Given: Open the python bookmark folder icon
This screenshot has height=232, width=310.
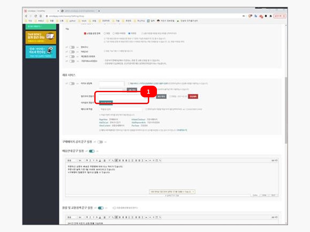Looking at the screenshot, I should point(67,21).
